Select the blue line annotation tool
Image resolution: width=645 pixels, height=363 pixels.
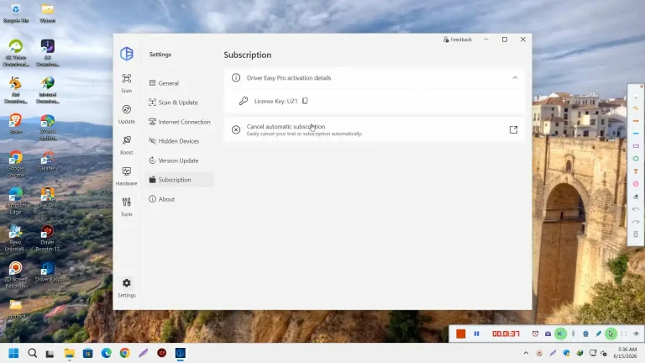636,134
